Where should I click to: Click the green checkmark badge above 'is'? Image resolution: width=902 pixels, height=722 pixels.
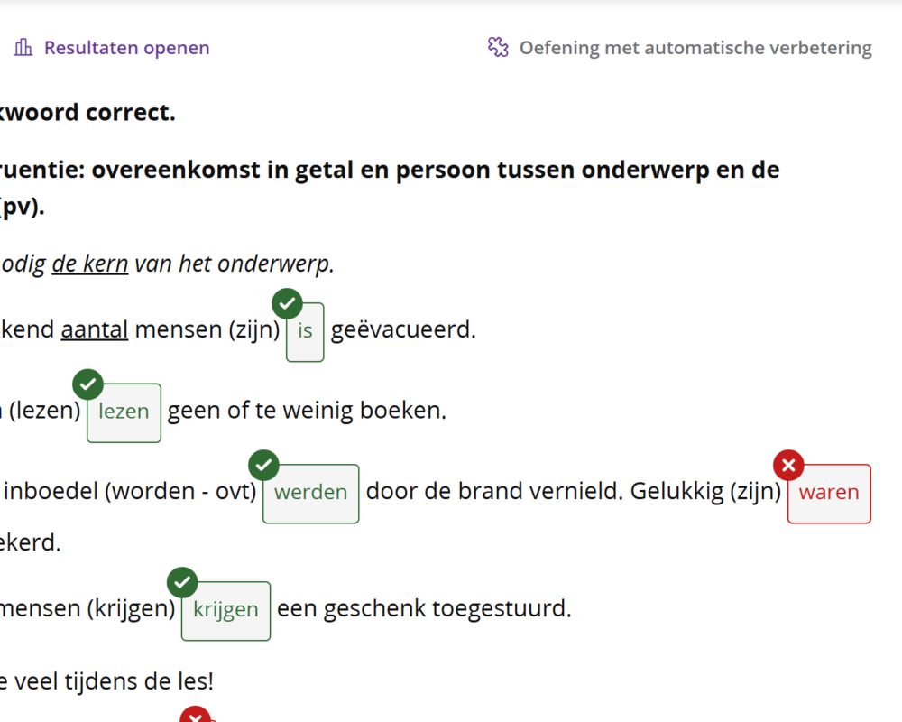[287, 302]
